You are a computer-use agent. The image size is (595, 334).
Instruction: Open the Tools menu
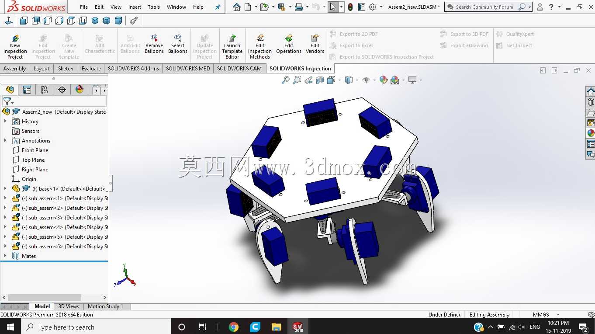tap(154, 7)
